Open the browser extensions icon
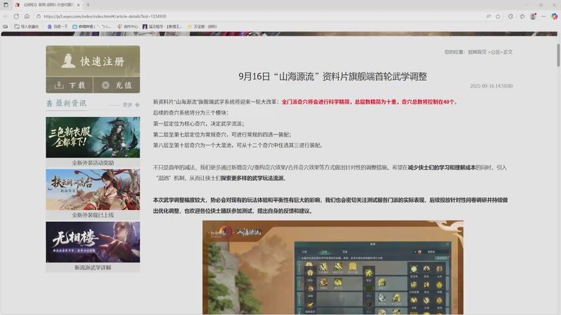 coord(511,16)
